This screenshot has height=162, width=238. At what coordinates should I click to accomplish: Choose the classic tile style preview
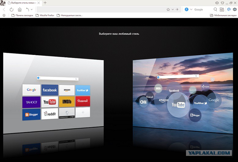coord(54,93)
